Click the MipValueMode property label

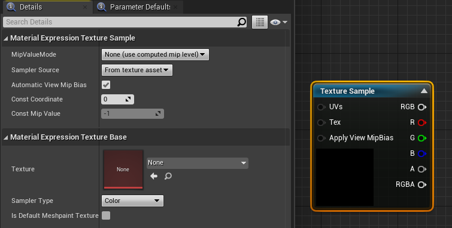34,54
